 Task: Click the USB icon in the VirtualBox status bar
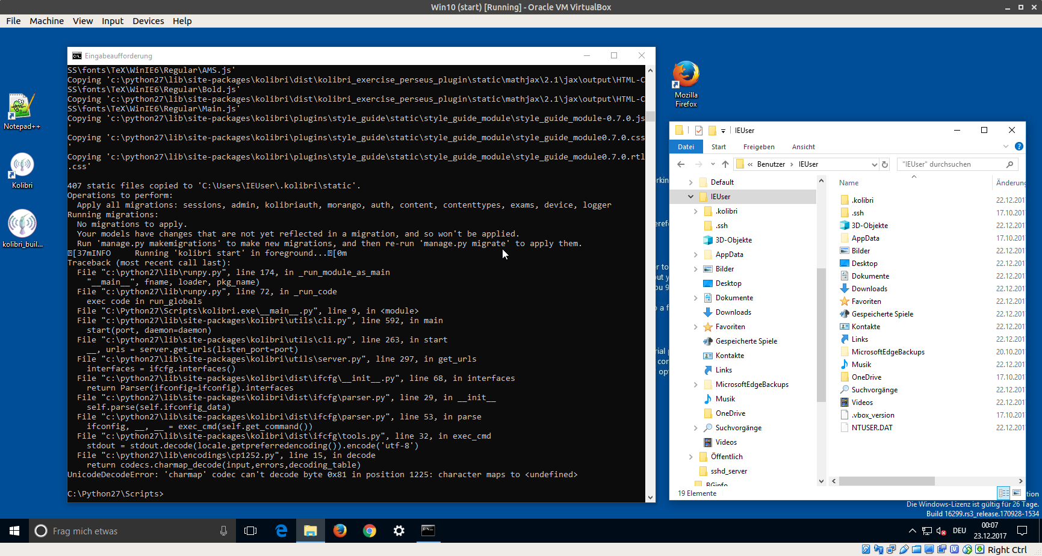pos(904,549)
